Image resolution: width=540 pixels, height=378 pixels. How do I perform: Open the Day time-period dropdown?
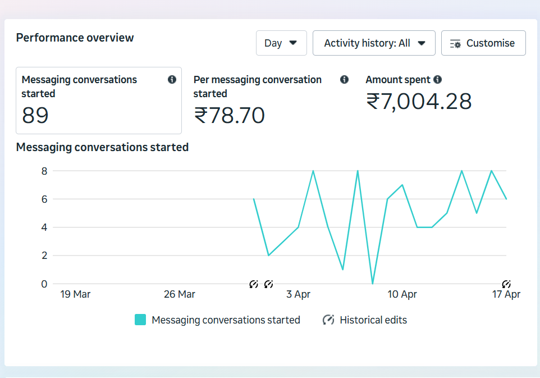(281, 43)
